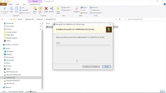This screenshot has width=166, height=93.
Task: Click the MongoDB leaf logo
Action: [109, 29]
